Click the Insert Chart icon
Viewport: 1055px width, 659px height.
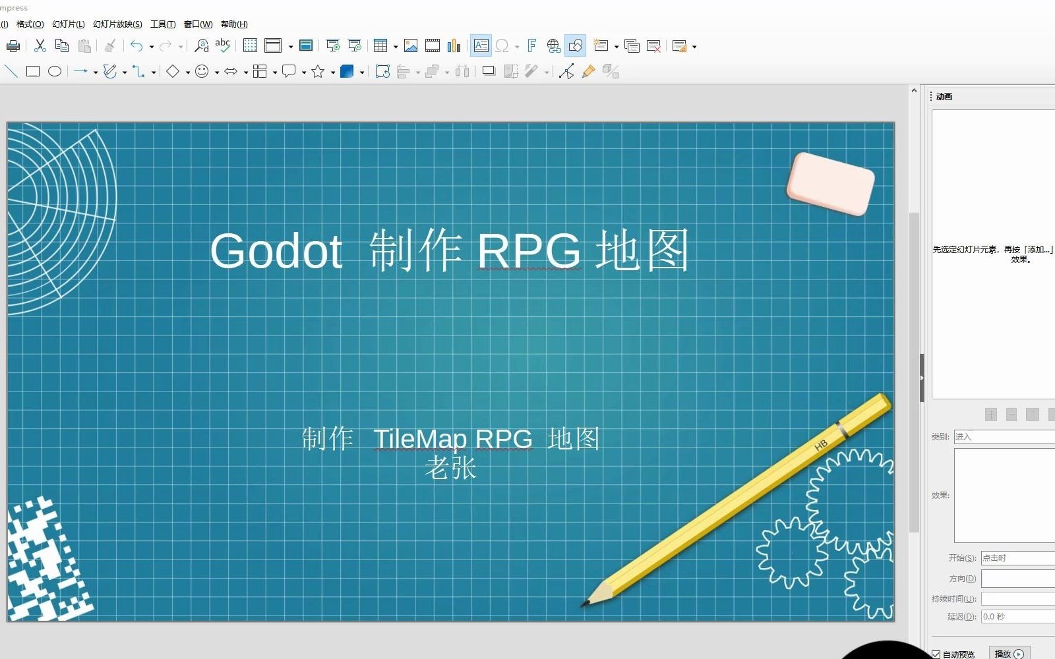tap(454, 46)
